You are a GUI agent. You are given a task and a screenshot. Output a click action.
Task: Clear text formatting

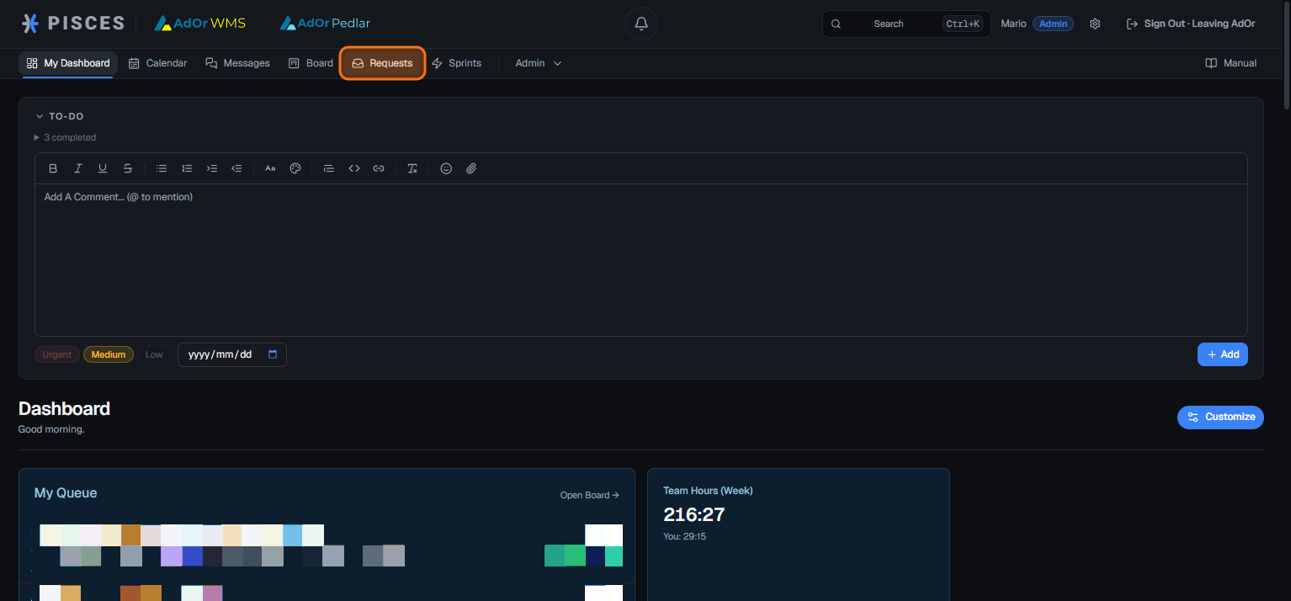coord(412,168)
